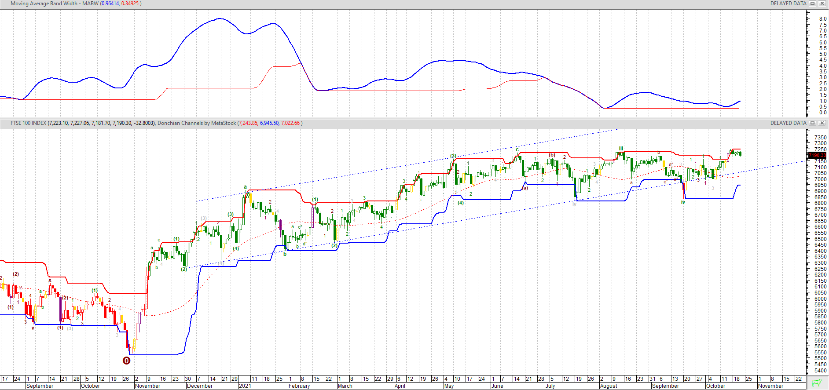Click the current price tag on axis
Screen dimensions: 829x390
(818, 155)
